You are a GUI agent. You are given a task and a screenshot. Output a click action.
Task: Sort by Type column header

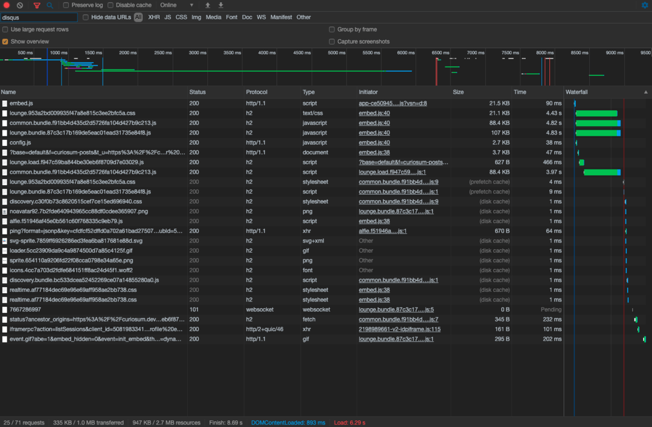329,92
